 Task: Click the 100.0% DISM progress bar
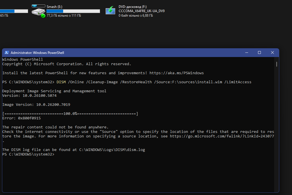70,113
